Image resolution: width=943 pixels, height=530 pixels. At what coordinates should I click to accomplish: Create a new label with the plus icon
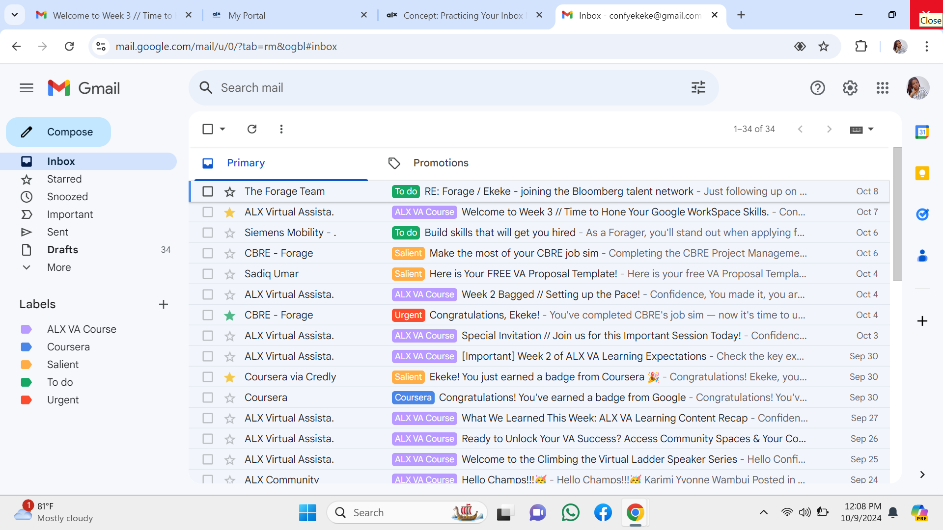[164, 304]
